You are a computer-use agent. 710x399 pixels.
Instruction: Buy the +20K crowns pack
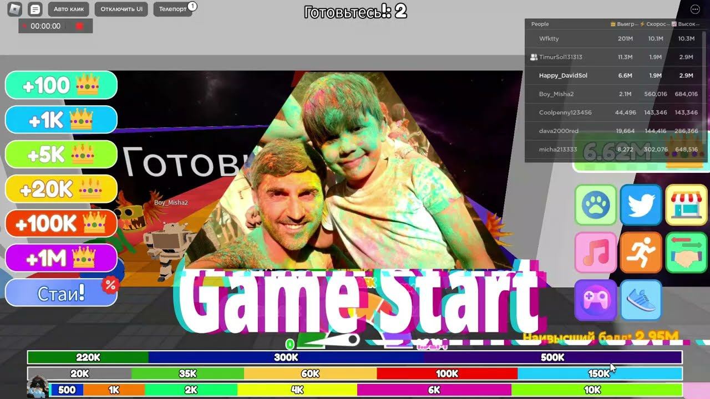(61, 189)
